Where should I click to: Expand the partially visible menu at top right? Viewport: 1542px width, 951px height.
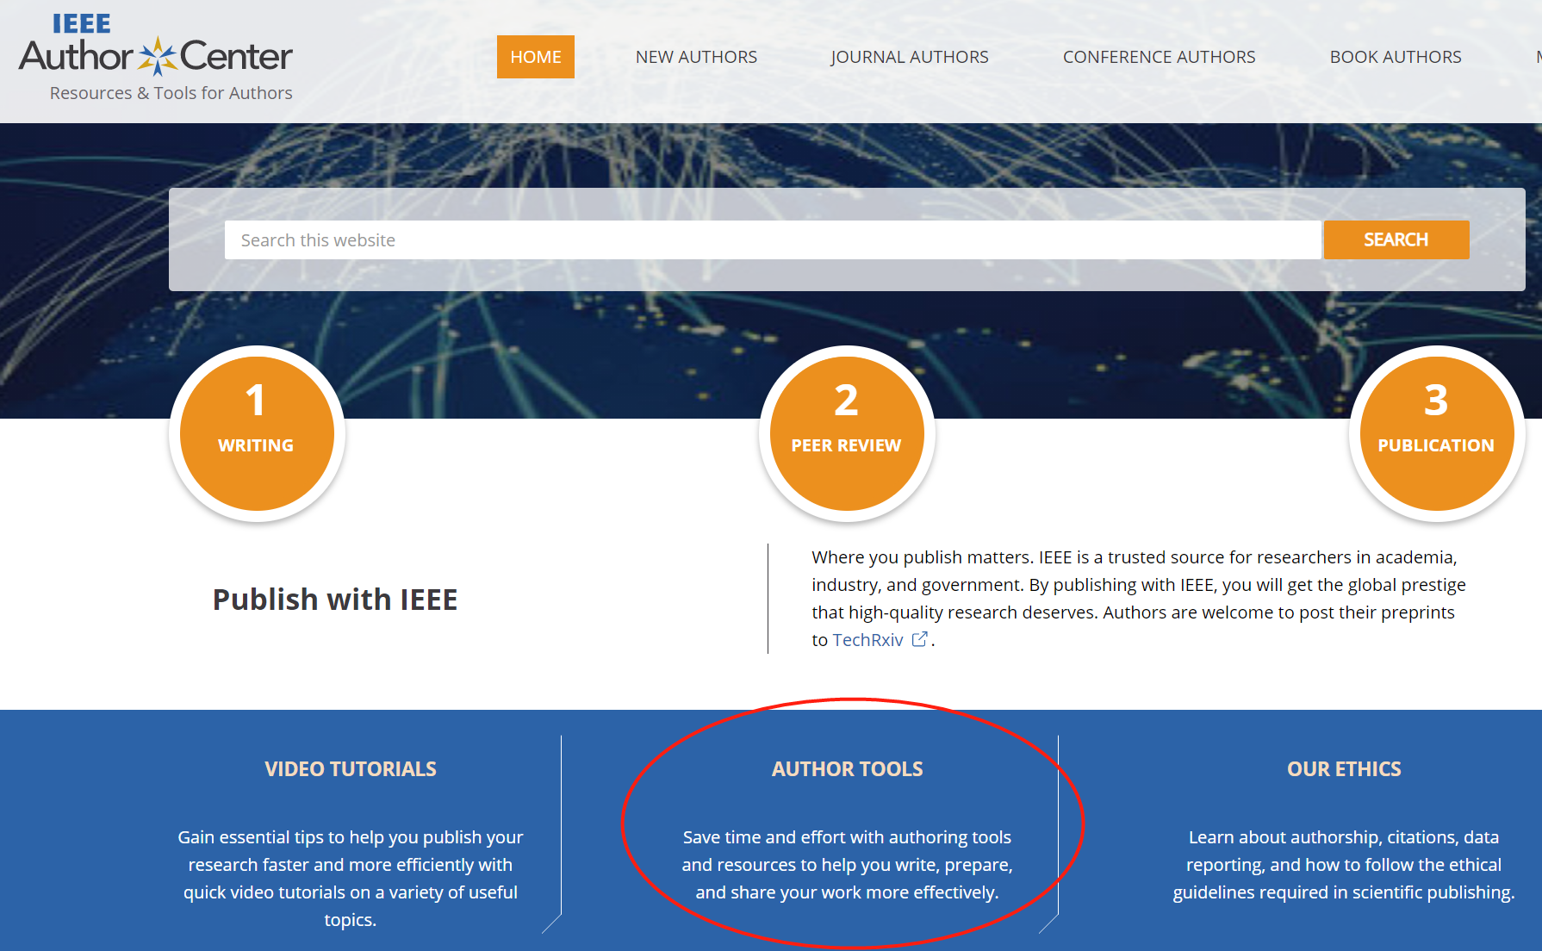tap(1538, 57)
